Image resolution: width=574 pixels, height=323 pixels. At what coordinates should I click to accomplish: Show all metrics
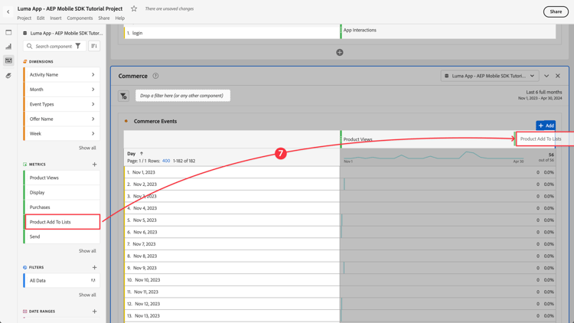(87, 251)
